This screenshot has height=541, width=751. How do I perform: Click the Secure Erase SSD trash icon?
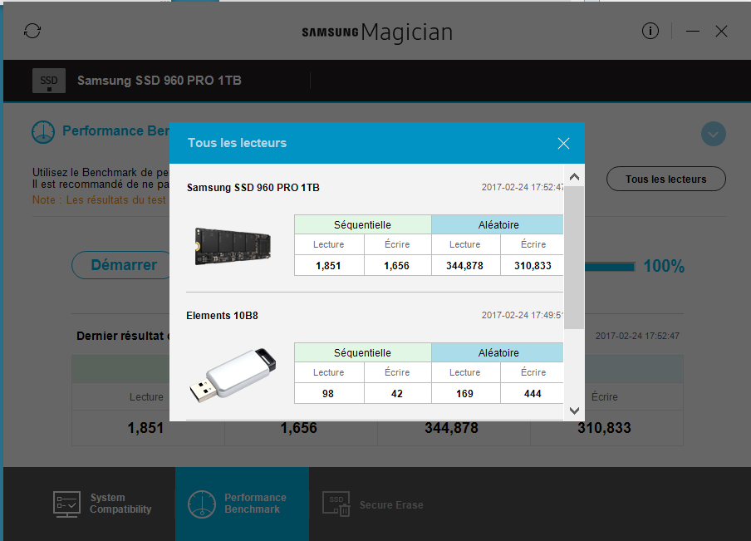click(x=336, y=504)
